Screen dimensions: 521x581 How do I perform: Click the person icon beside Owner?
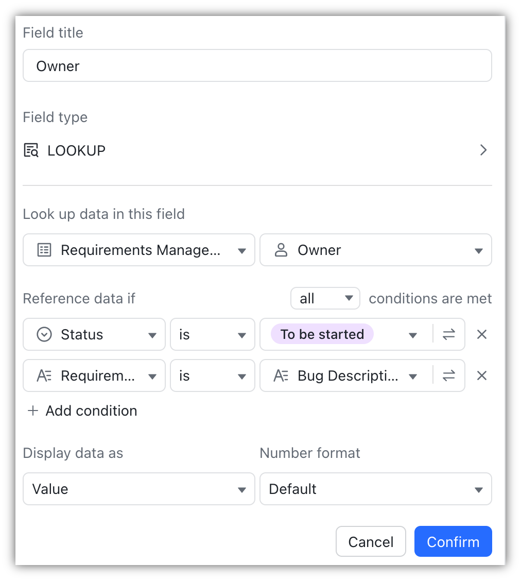click(281, 250)
